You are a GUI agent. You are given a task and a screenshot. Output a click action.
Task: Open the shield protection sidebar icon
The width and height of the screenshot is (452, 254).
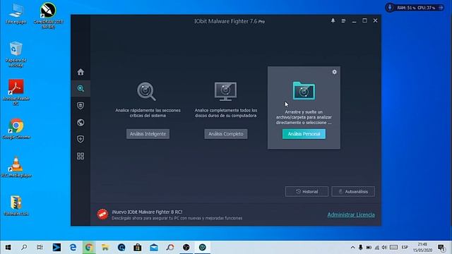pyautogui.click(x=81, y=105)
